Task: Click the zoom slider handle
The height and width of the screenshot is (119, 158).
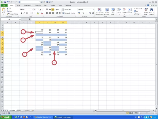Action: point(147,113)
